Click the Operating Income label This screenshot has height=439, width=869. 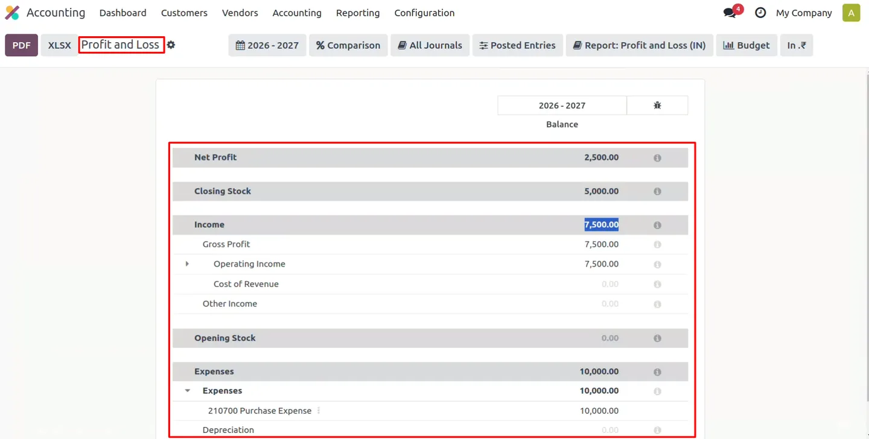pos(249,264)
